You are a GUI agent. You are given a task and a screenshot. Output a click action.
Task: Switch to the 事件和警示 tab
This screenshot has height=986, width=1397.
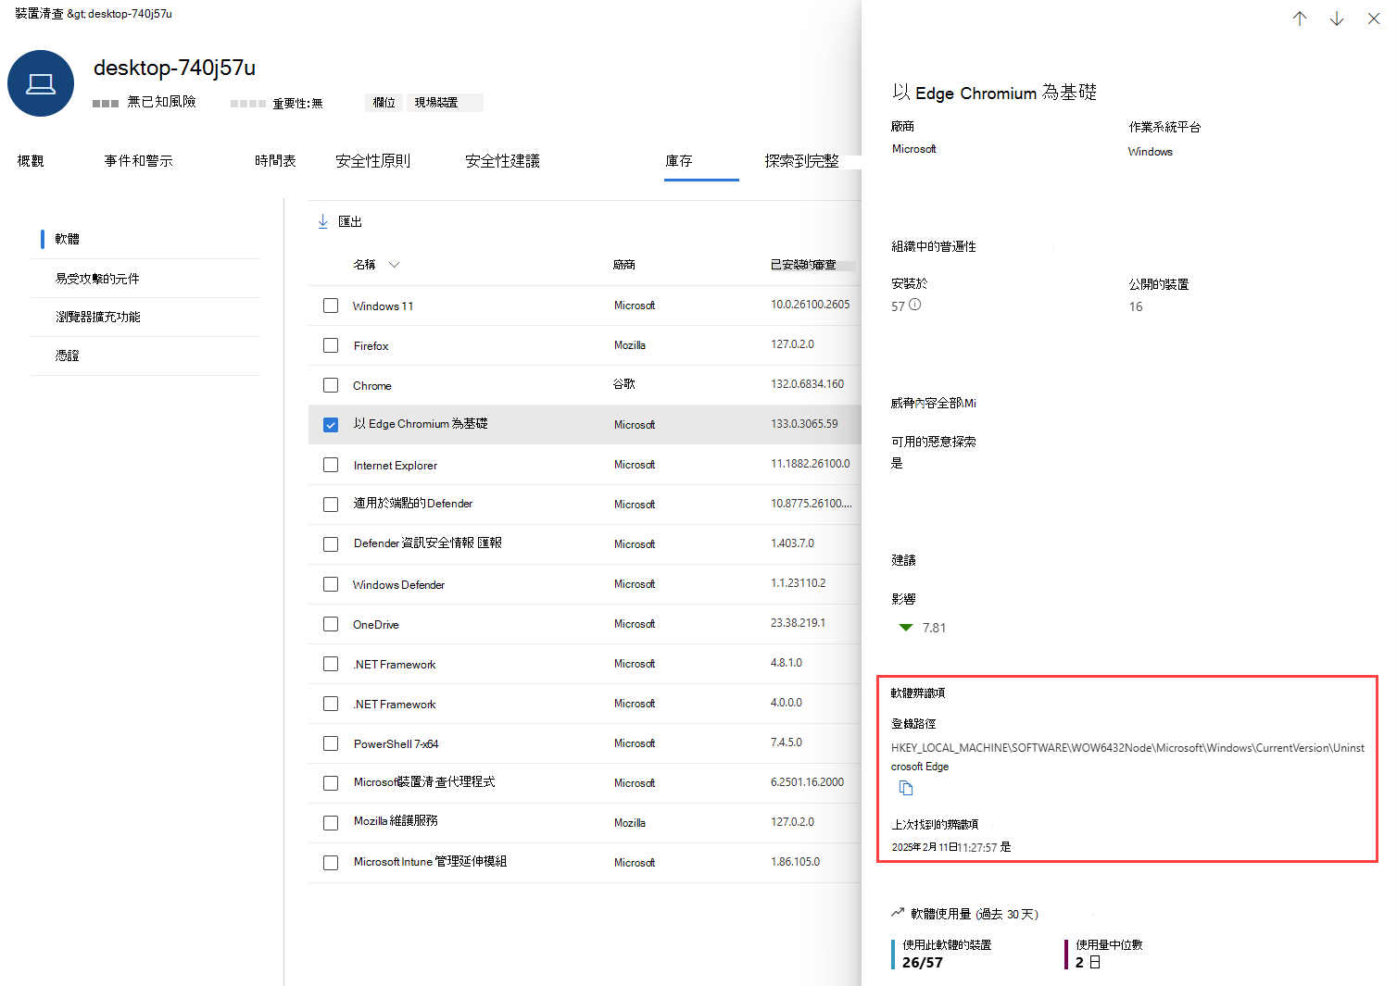138,161
